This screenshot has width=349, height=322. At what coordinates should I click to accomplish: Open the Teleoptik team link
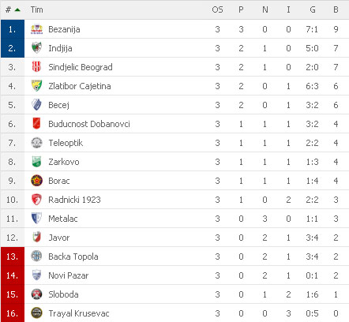click(x=66, y=143)
